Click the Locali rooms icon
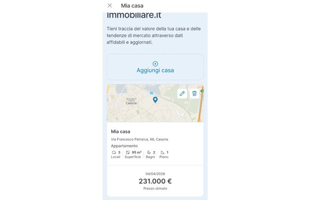 [x=114, y=152]
